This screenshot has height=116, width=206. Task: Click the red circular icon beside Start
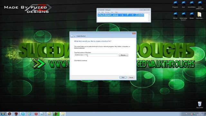[x=9, y=114]
